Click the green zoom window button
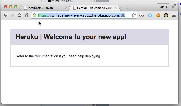 pyautogui.click(x=16, y=7)
